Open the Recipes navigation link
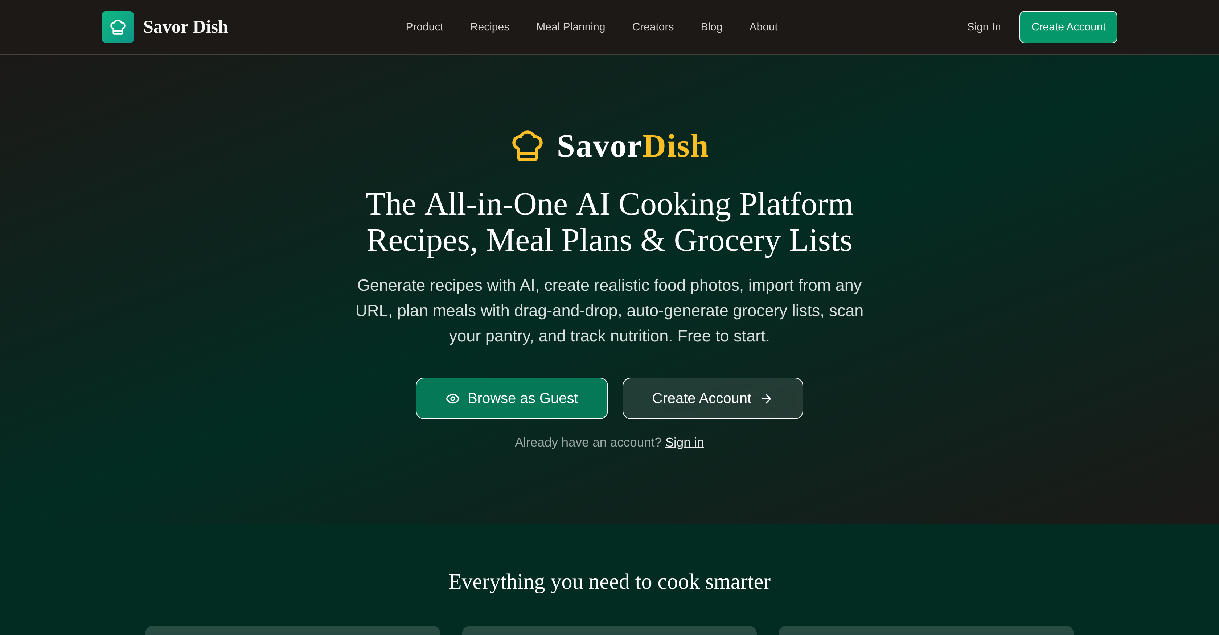This screenshot has width=1219, height=635. (489, 27)
